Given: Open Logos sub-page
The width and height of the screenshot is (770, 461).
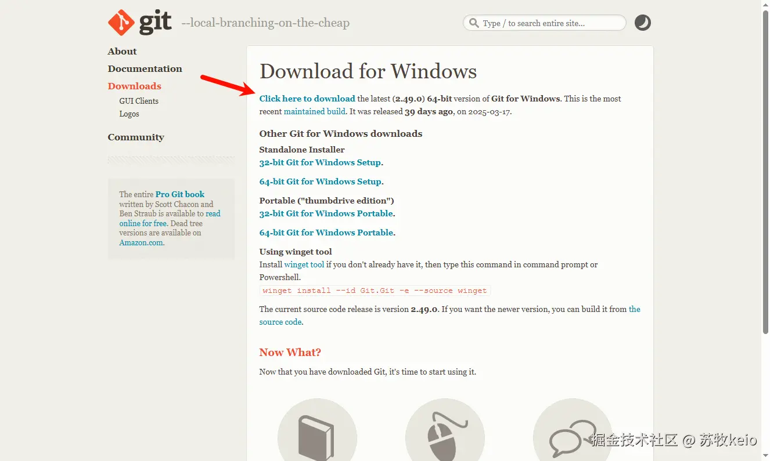Looking at the screenshot, I should coord(129,114).
